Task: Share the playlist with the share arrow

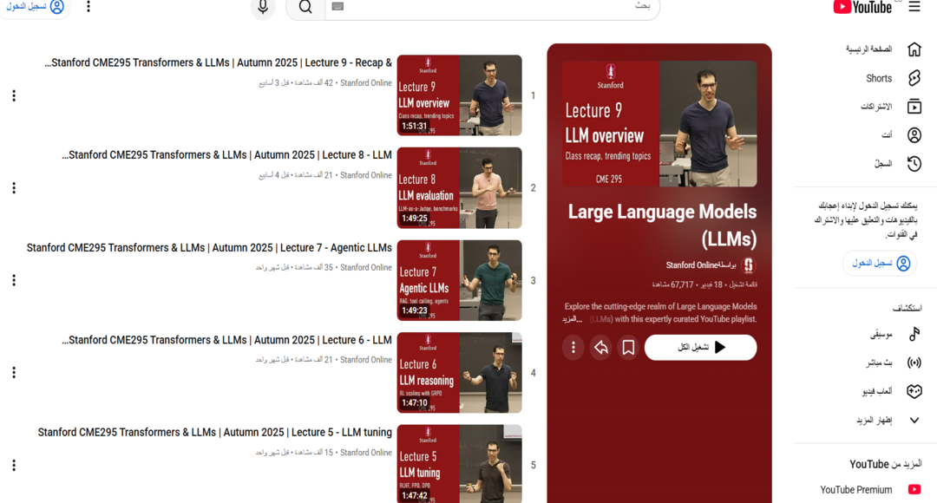Action: (600, 347)
